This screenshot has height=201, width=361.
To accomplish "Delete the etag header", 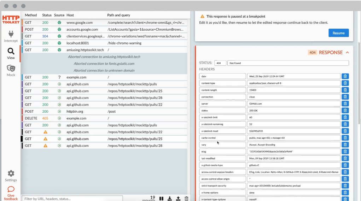I will [x=345, y=152].
